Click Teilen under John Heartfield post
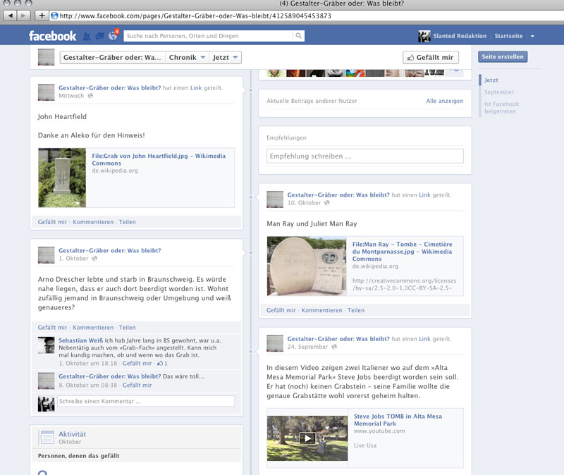The height and width of the screenshot is (475, 564). point(128,222)
